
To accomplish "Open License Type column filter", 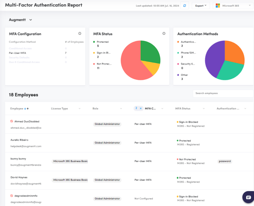I will (79, 109).
